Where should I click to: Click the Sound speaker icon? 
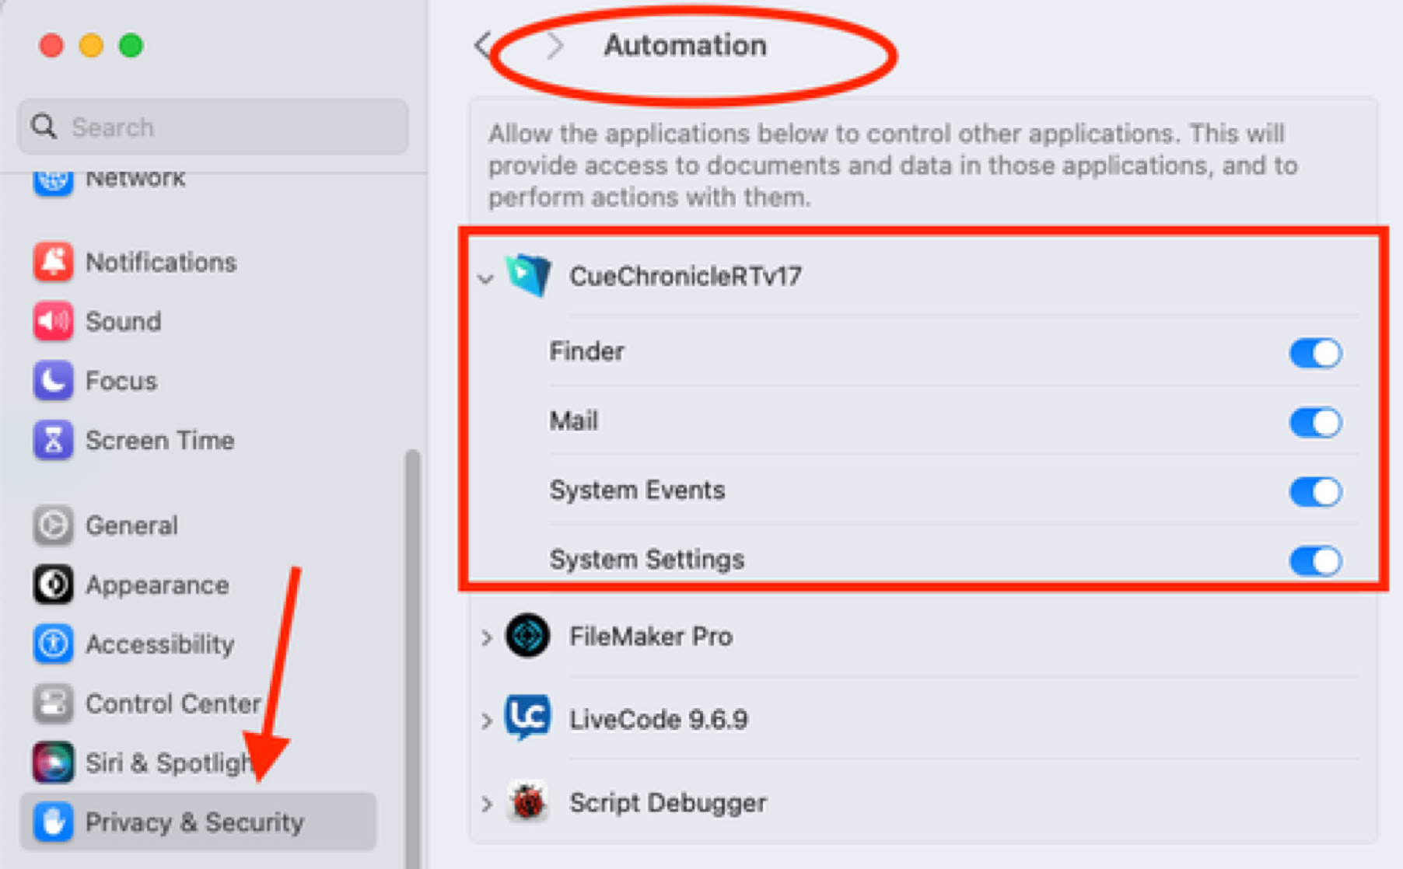[53, 321]
